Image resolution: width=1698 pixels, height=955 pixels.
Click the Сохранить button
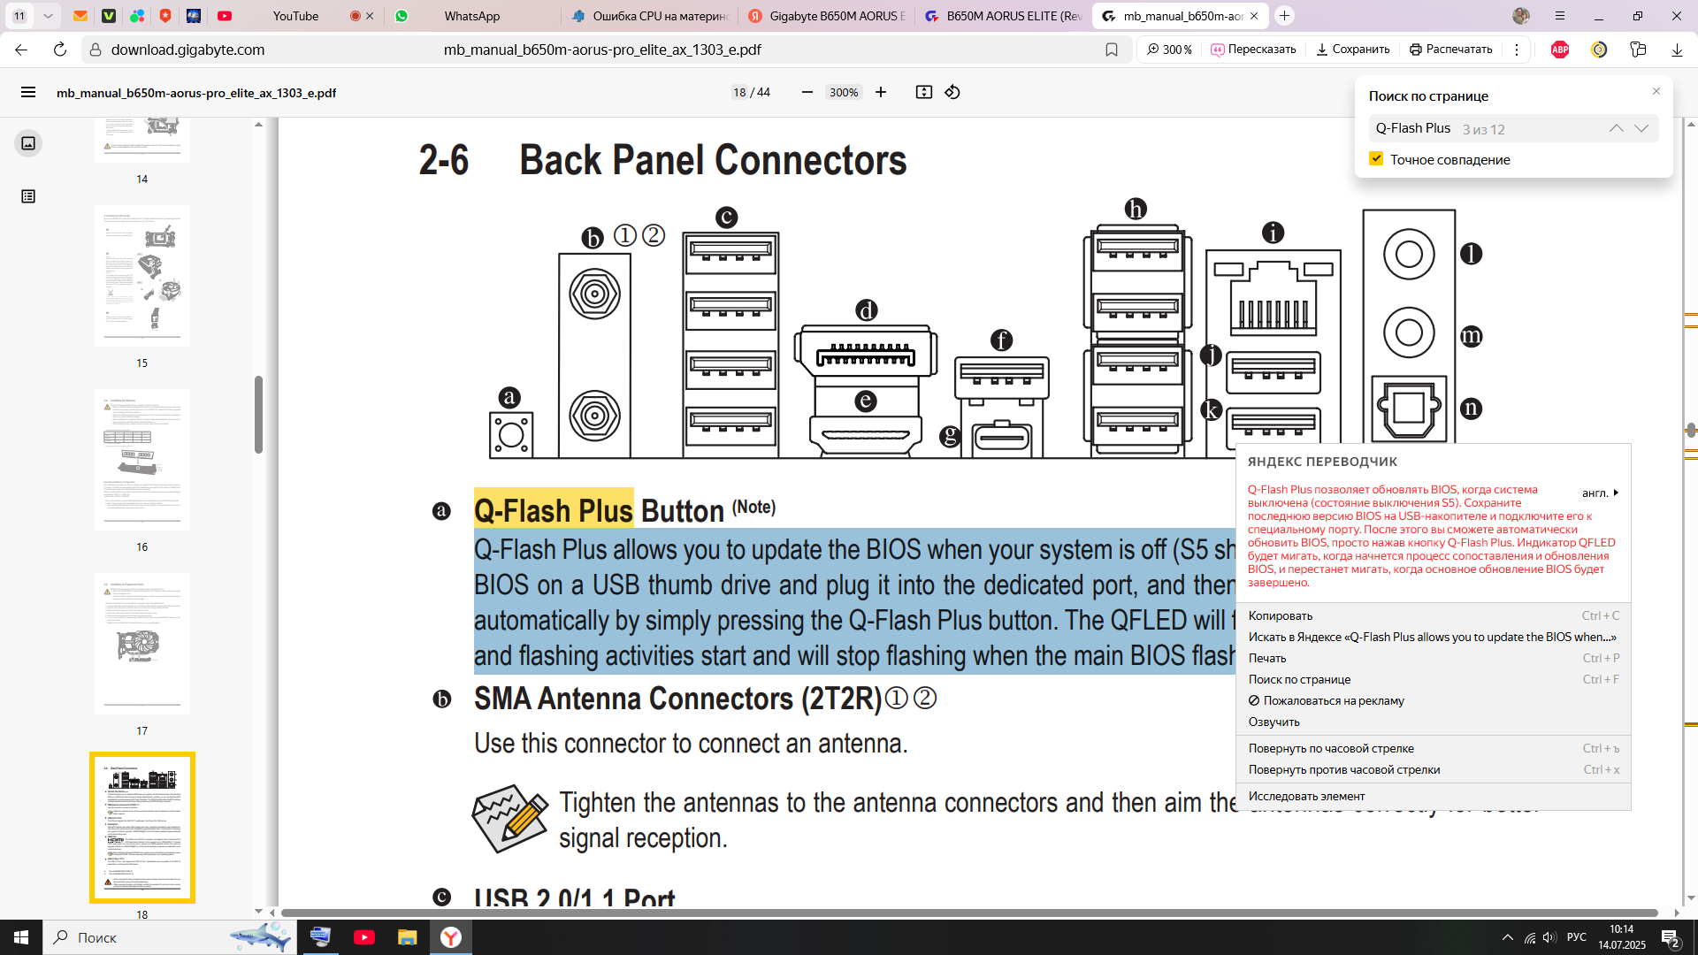pos(1353,50)
